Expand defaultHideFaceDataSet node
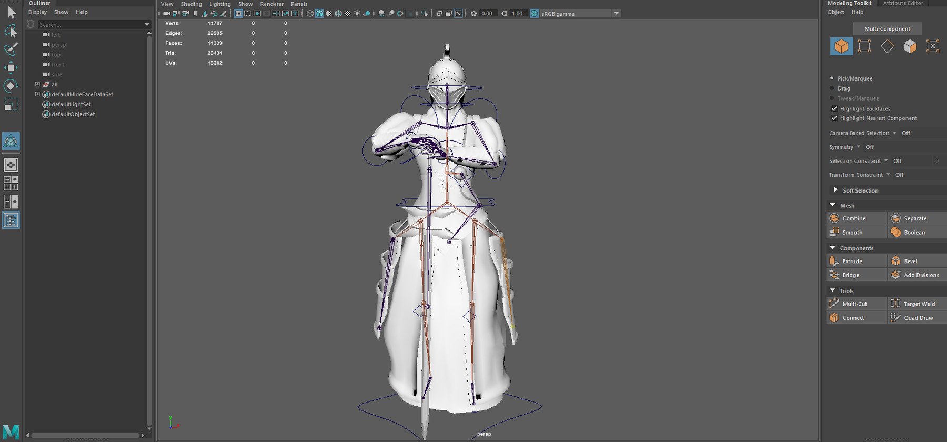947x442 pixels. click(x=37, y=94)
